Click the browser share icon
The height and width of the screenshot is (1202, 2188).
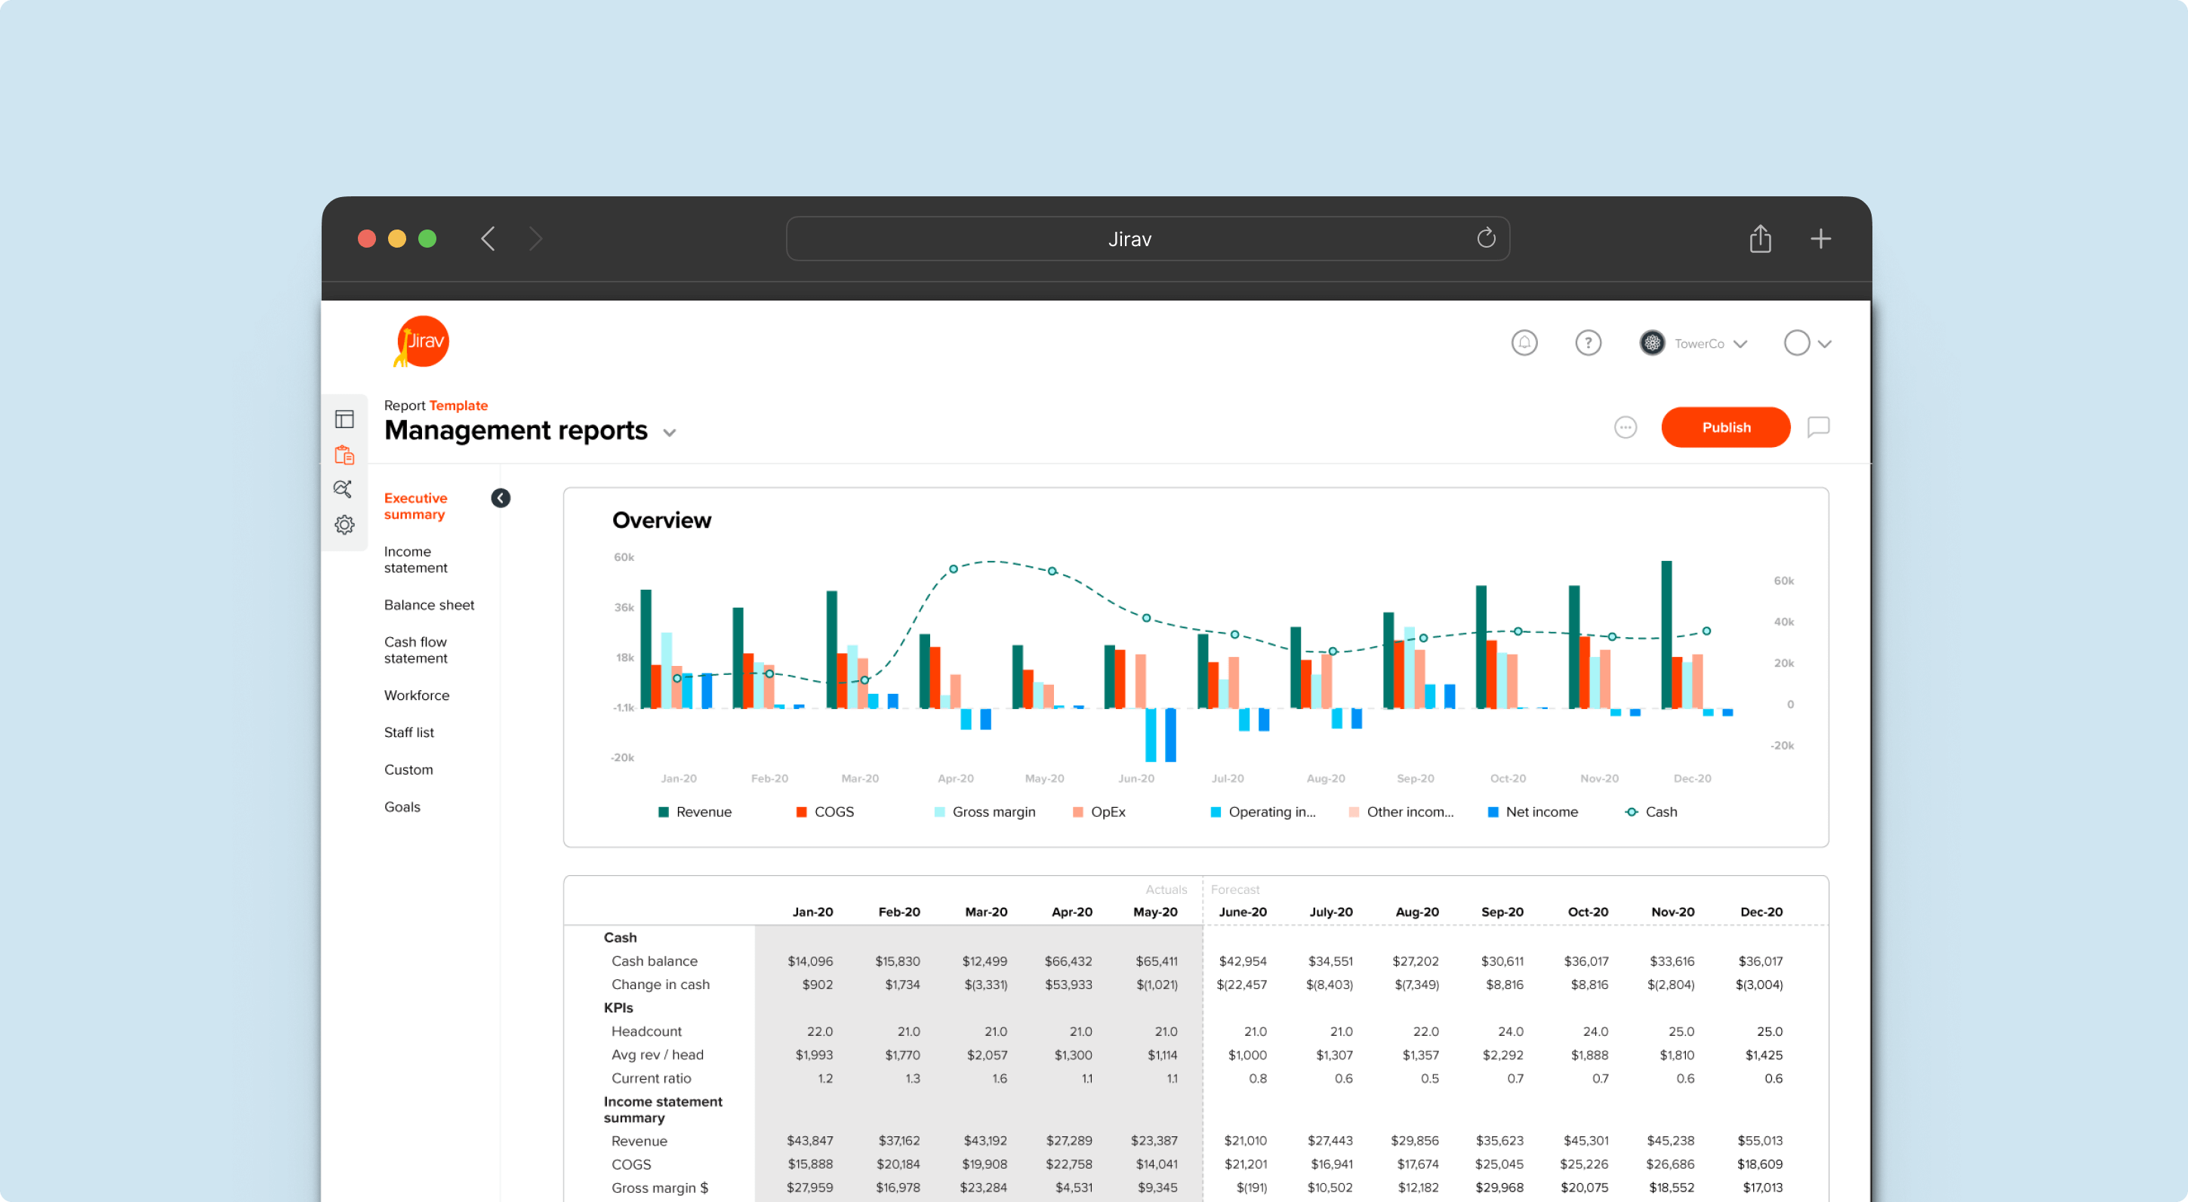[1760, 239]
